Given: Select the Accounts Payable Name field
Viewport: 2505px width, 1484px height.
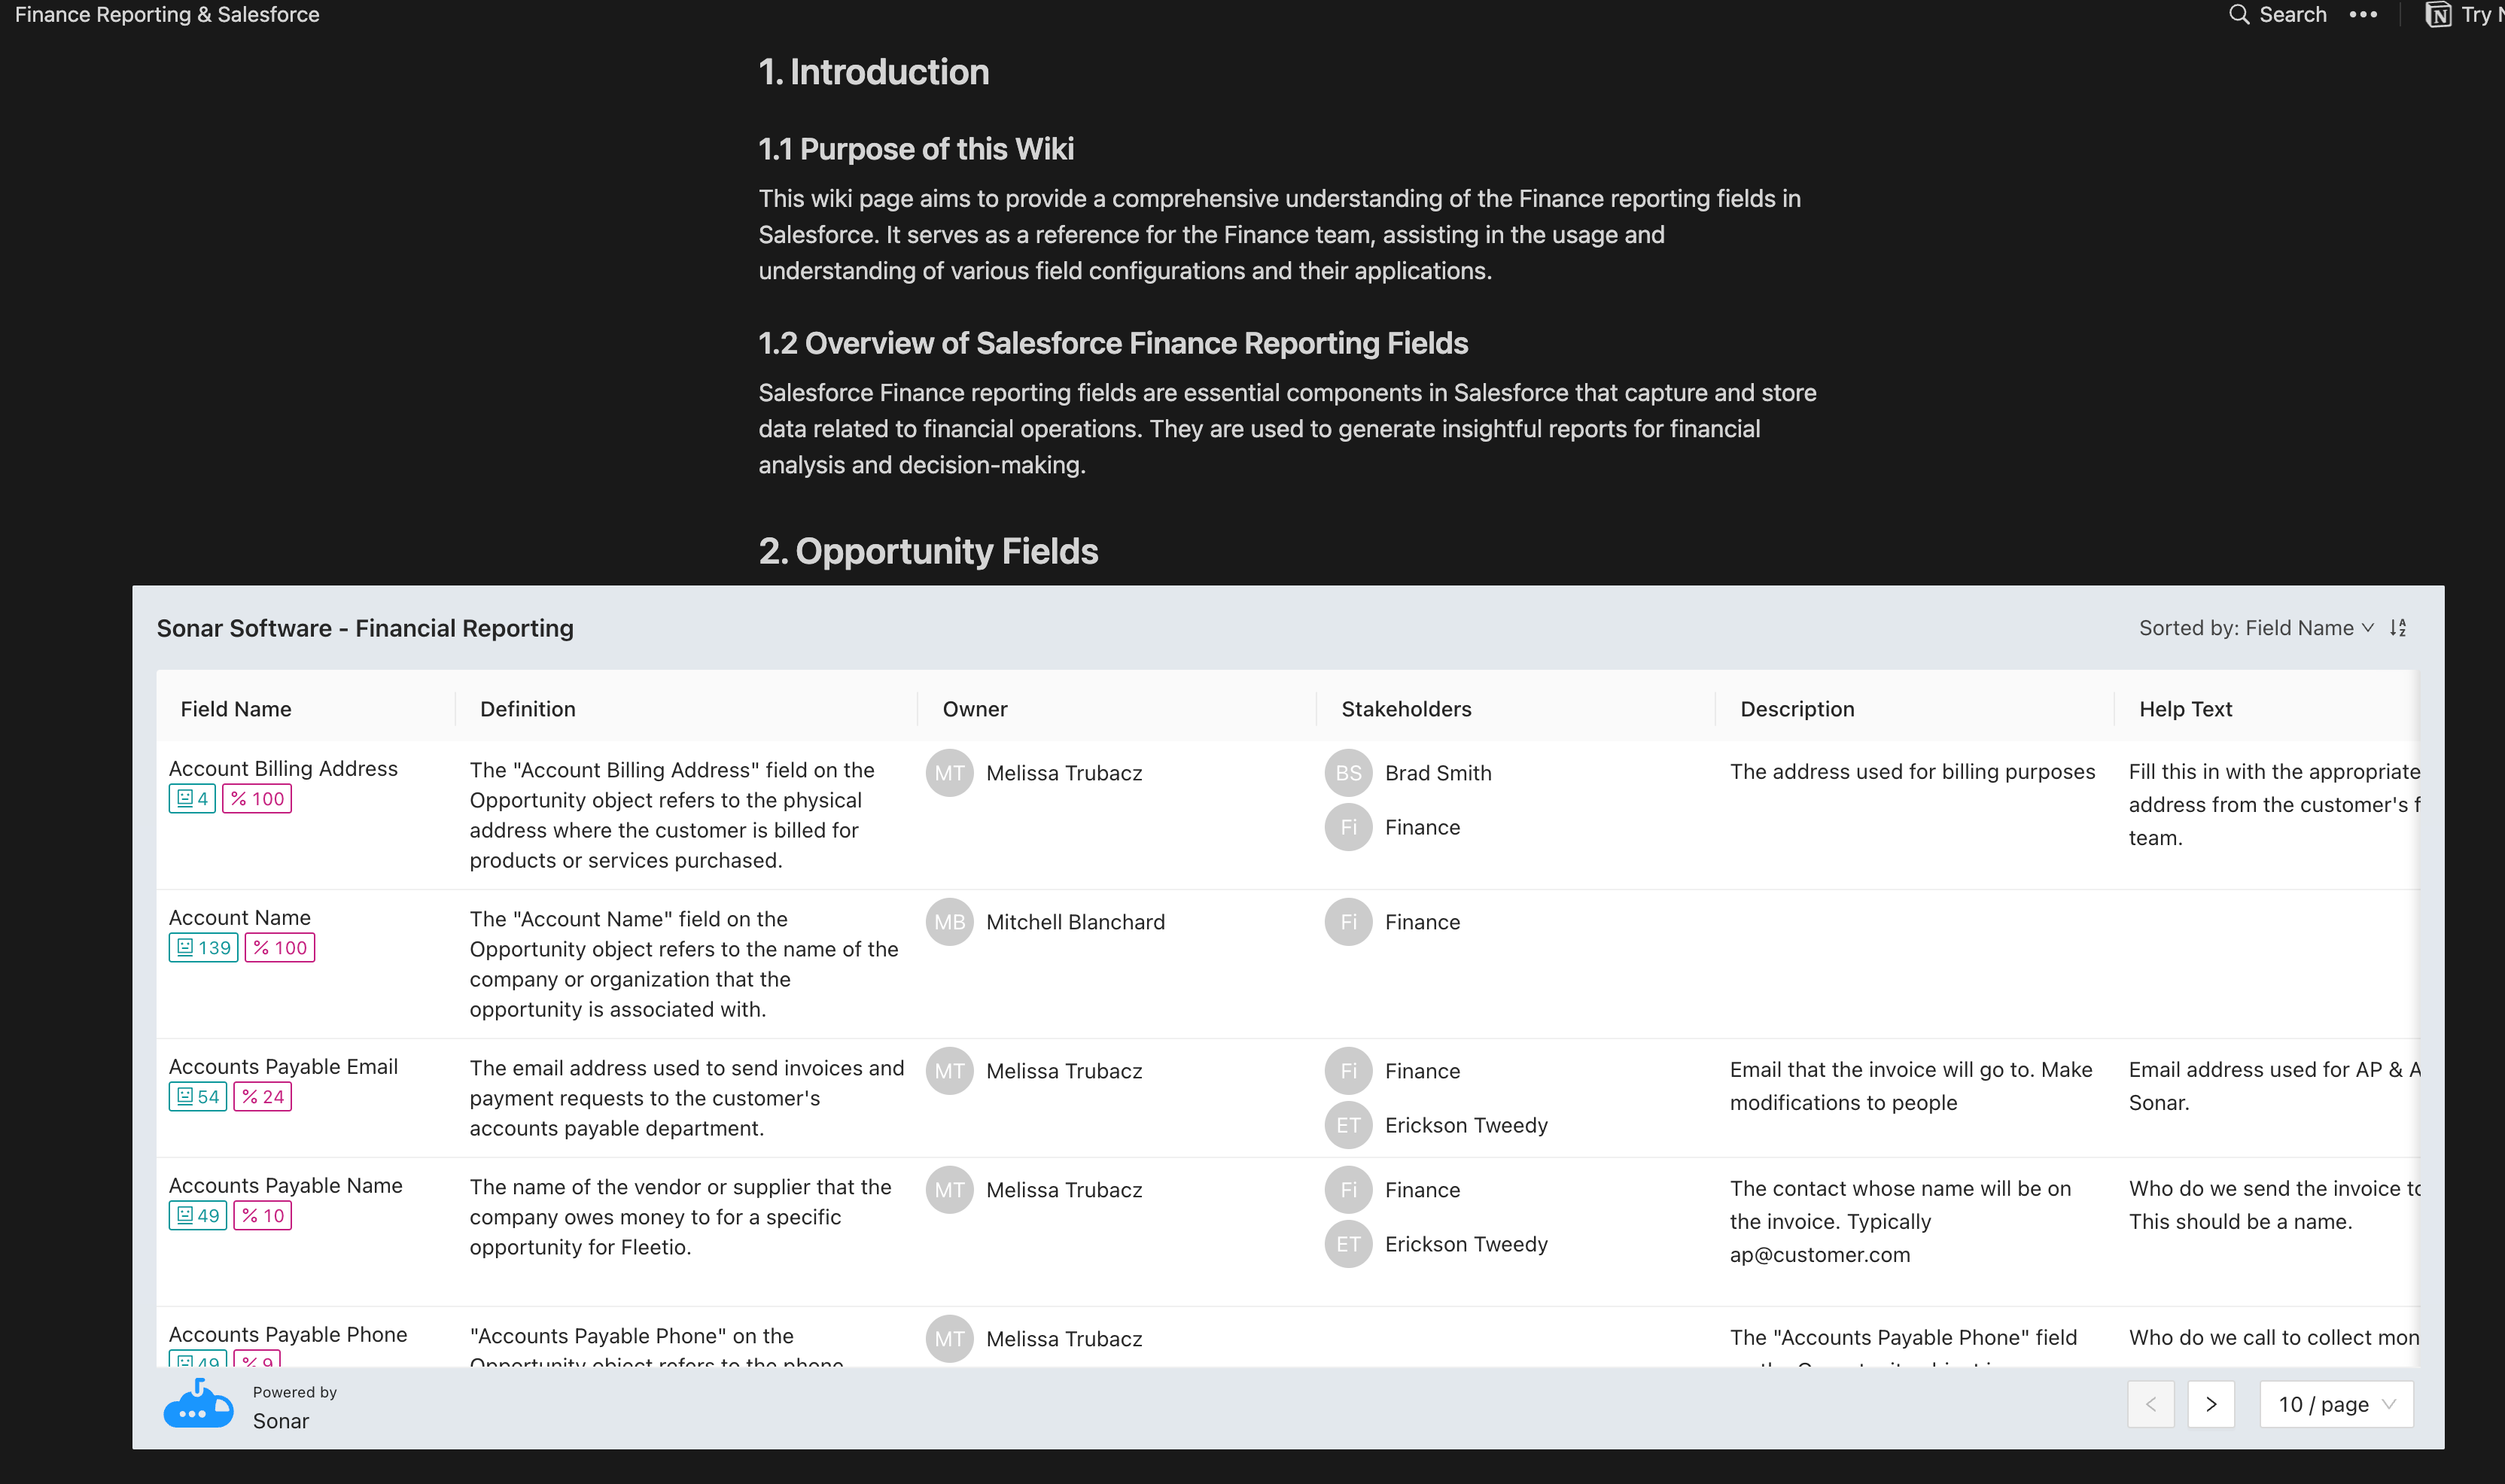Looking at the screenshot, I should click(x=286, y=1185).
